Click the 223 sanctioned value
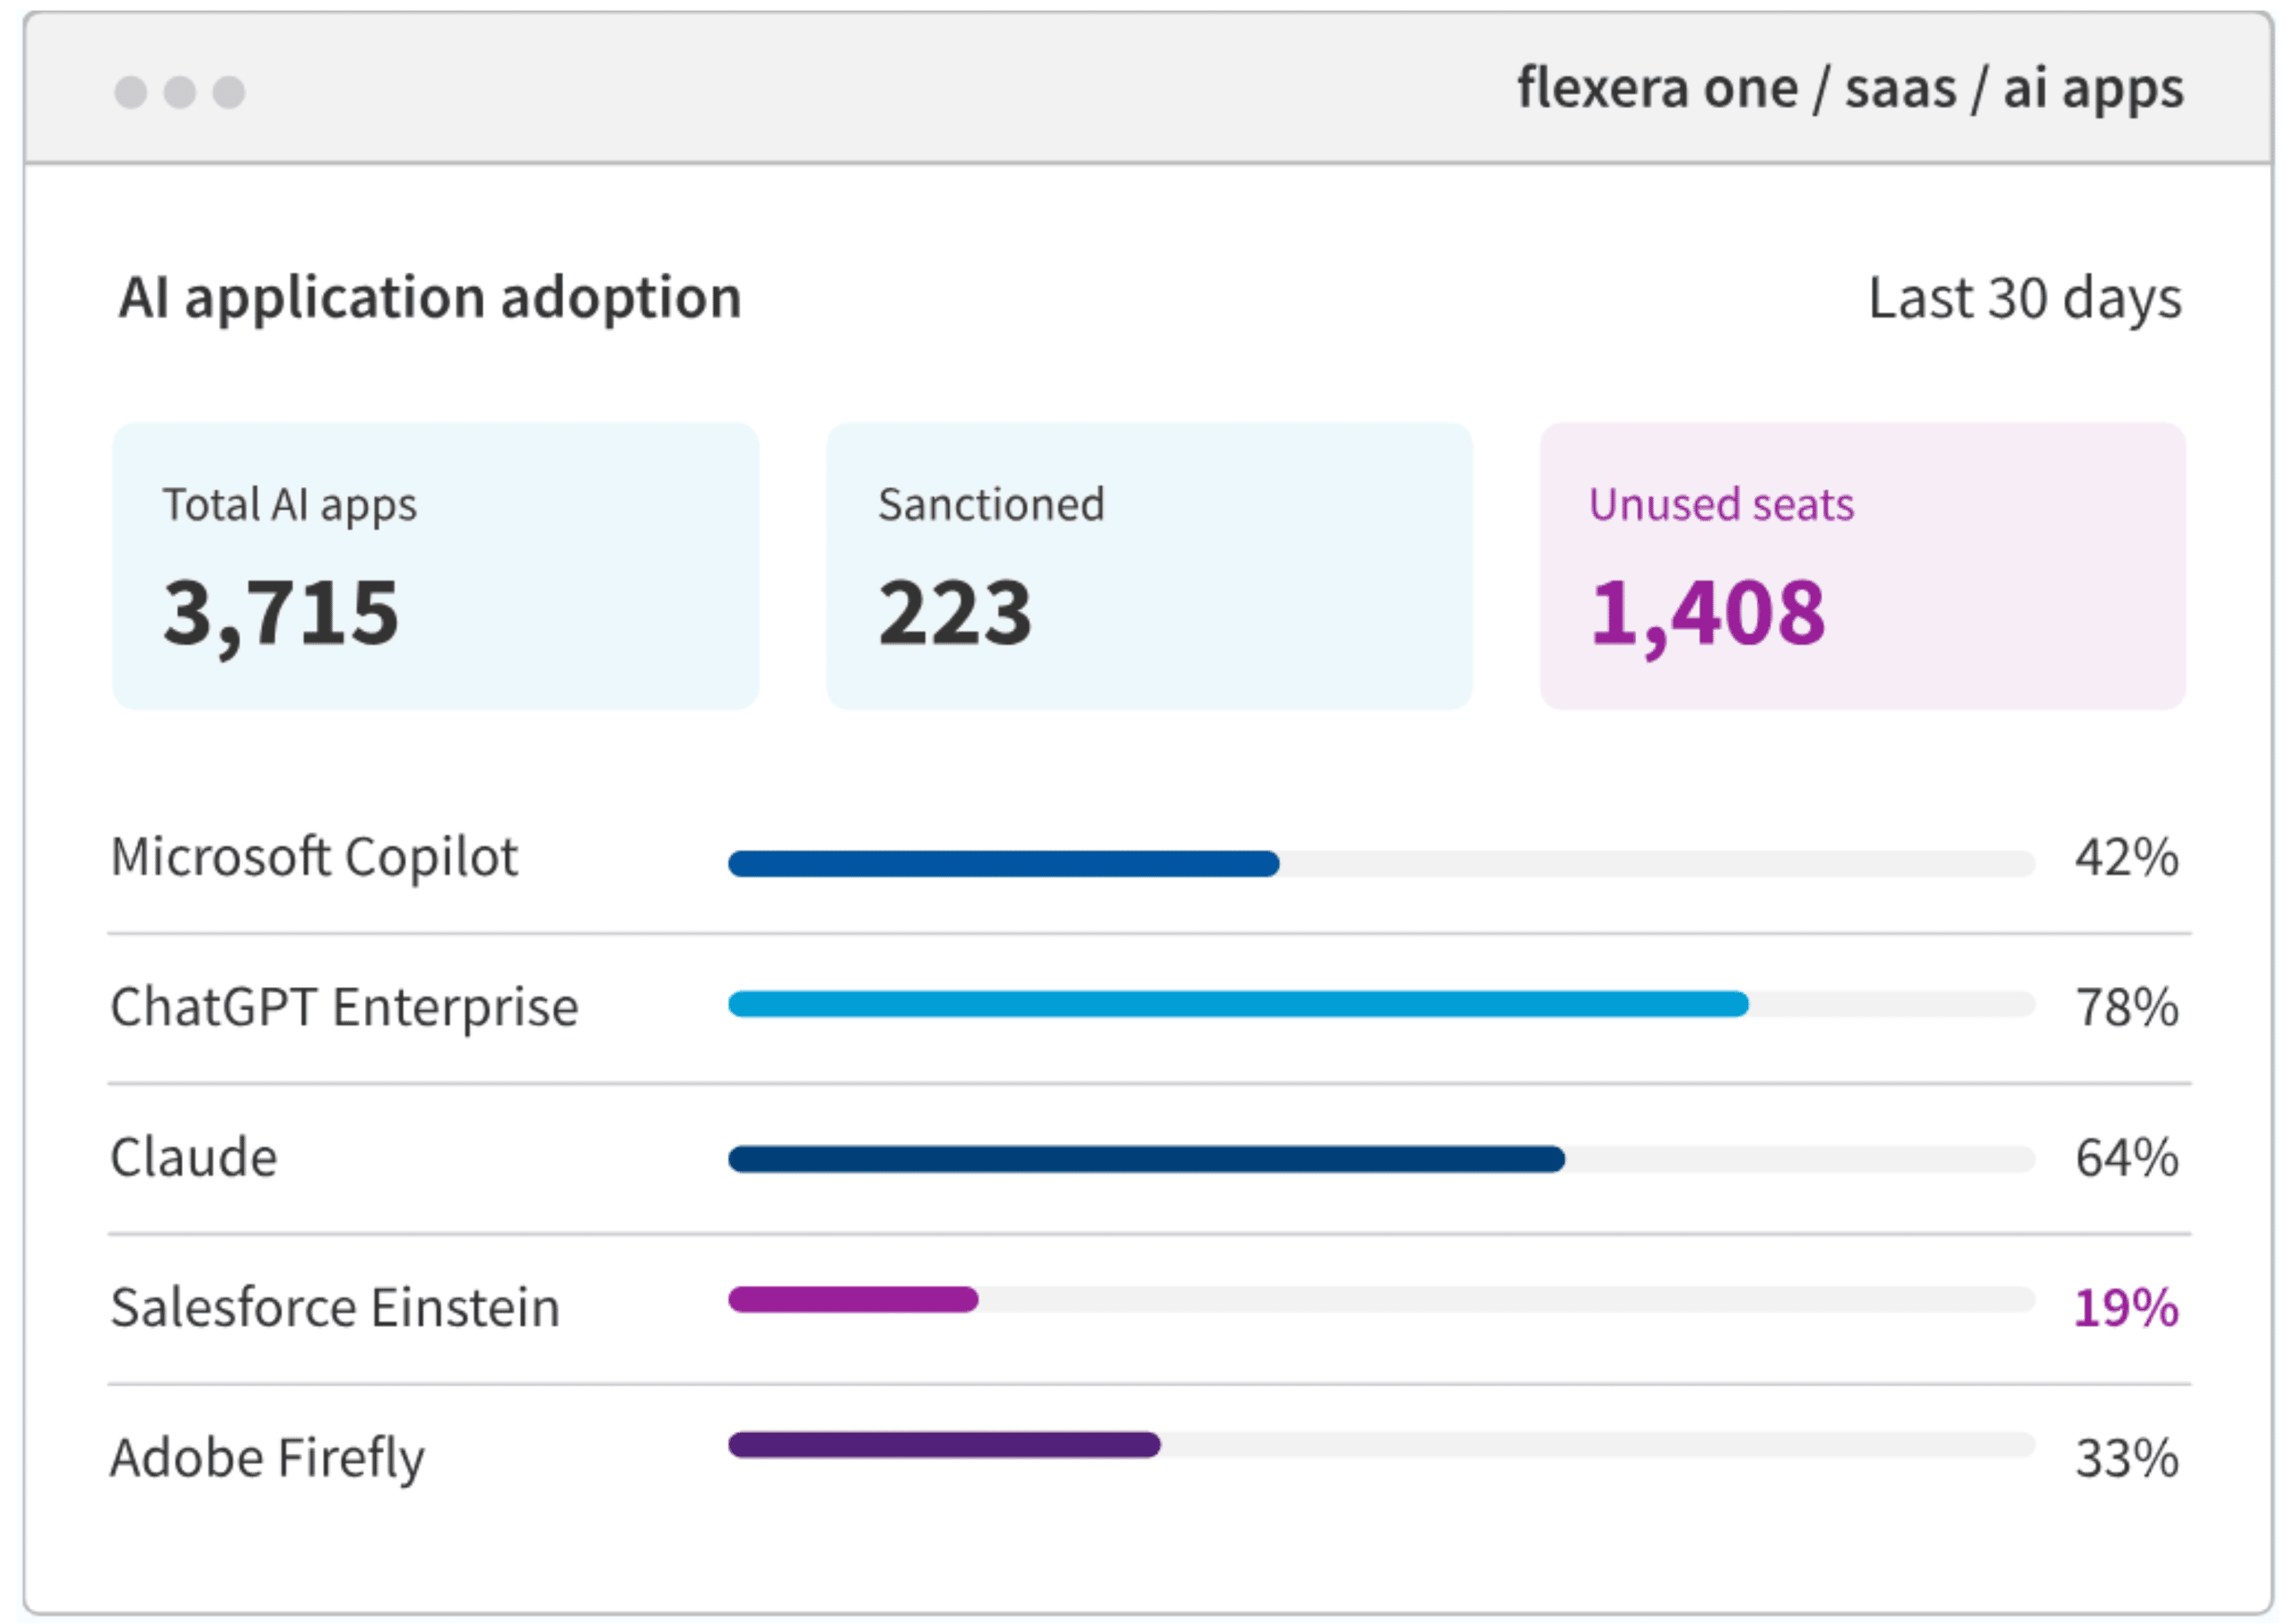 955,613
